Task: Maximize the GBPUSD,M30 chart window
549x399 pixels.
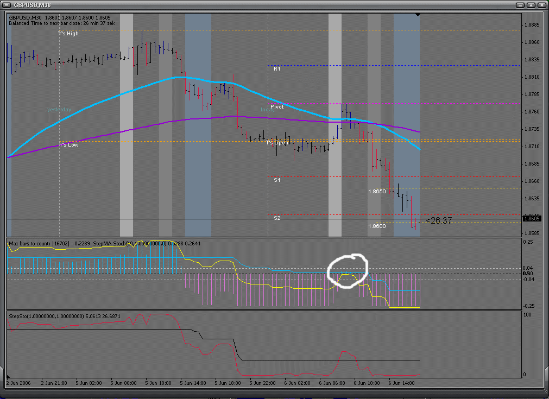Action: coord(530,5)
